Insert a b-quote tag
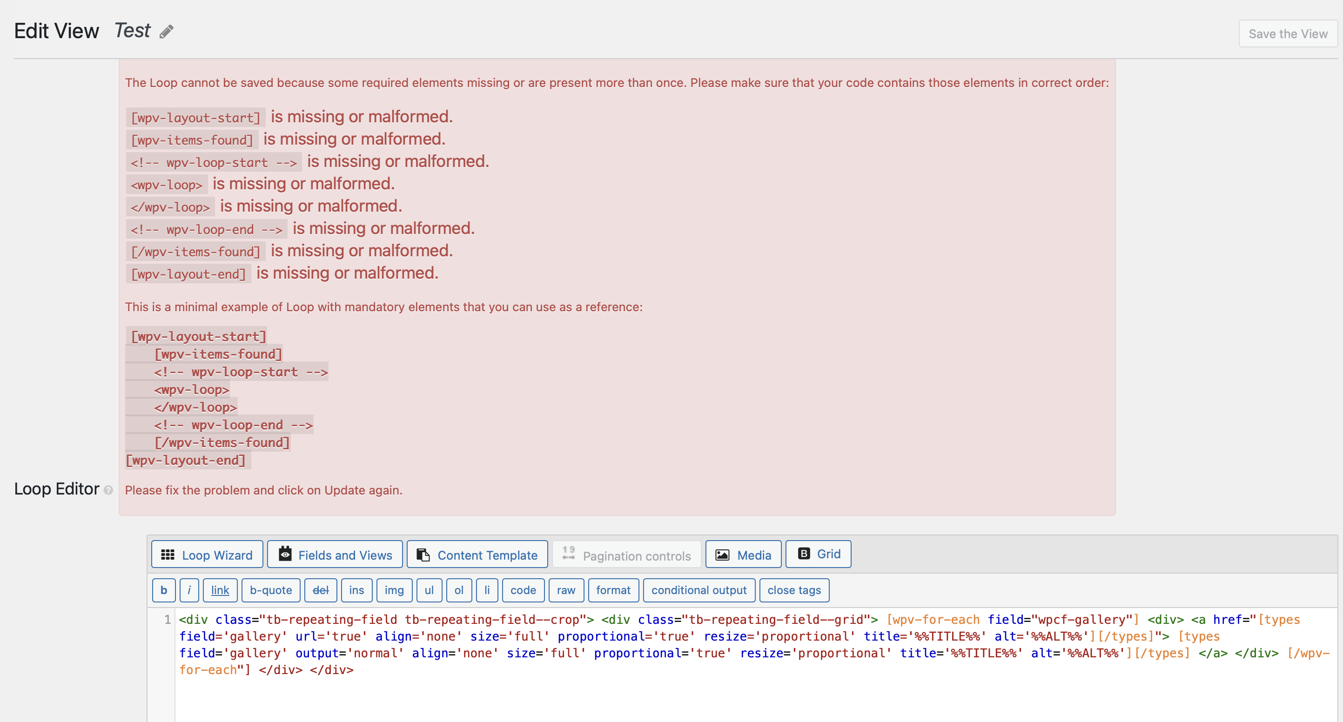The image size is (1343, 722). pyautogui.click(x=270, y=590)
